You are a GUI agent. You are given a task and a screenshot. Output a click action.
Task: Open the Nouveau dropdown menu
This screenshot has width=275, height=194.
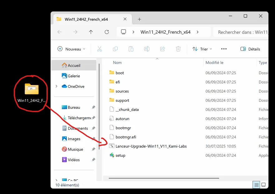coord(71,49)
